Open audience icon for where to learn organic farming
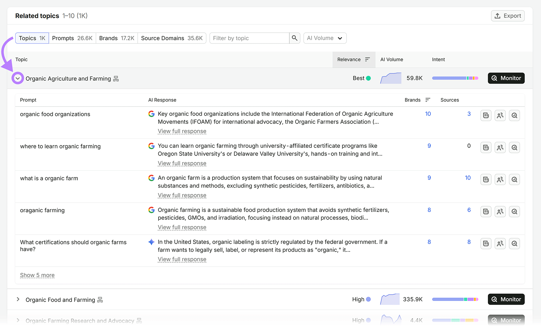541x329 pixels. coord(500,147)
